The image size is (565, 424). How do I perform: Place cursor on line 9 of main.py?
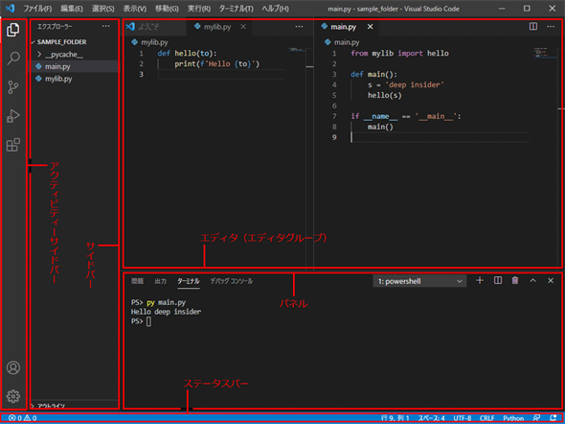click(x=440, y=137)
